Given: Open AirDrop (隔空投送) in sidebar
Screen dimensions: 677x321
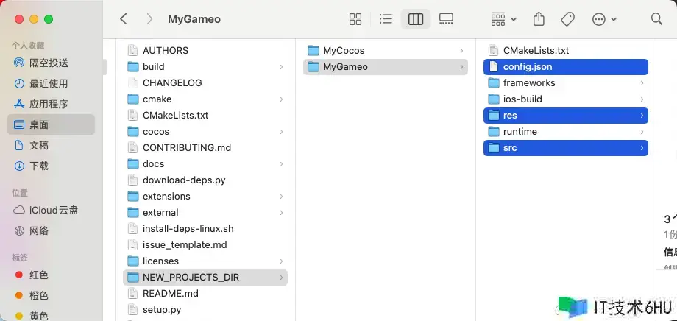Looking at the screenshot, I should [51, 63].
